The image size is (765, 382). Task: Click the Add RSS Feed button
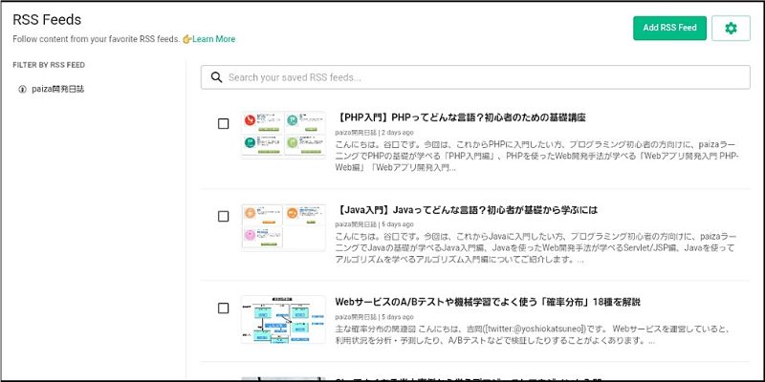(x=669, y=29)
